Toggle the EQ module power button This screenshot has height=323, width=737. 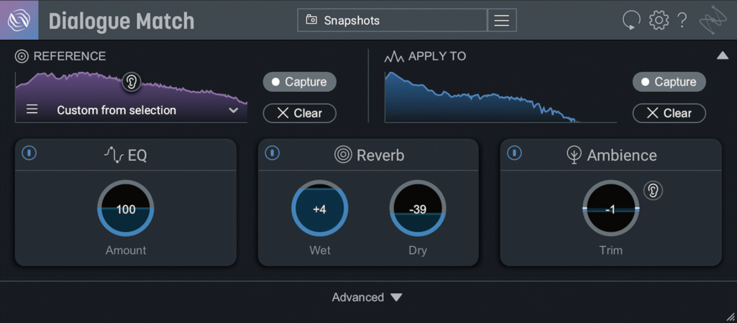point(29,153)
